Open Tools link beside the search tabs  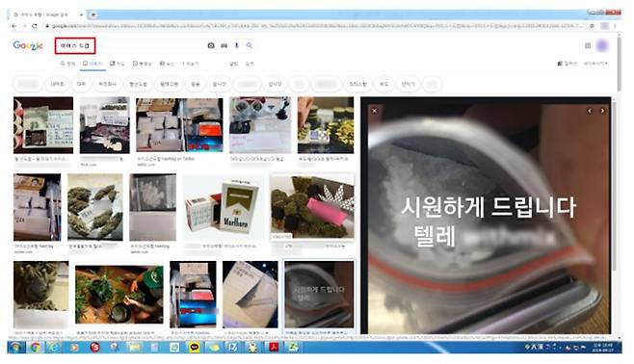tap(250, 64)
